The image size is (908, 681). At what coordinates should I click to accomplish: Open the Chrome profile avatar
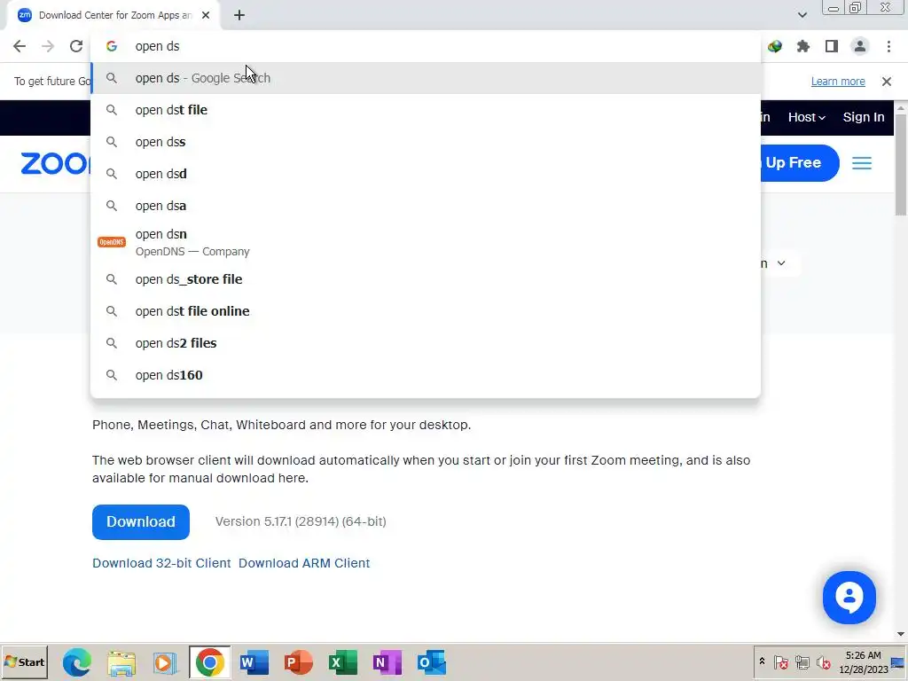(860, 46)
